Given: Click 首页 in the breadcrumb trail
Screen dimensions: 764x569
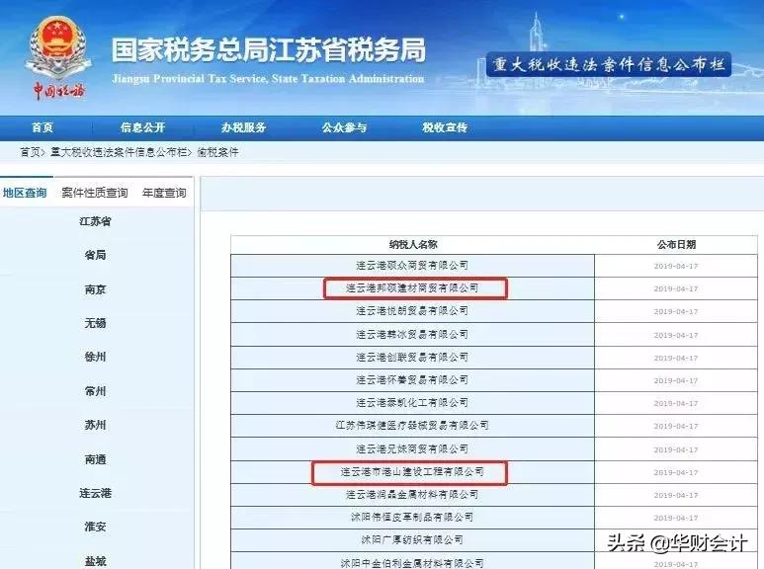Looking at the screenshot, I should tap(30, 152).
